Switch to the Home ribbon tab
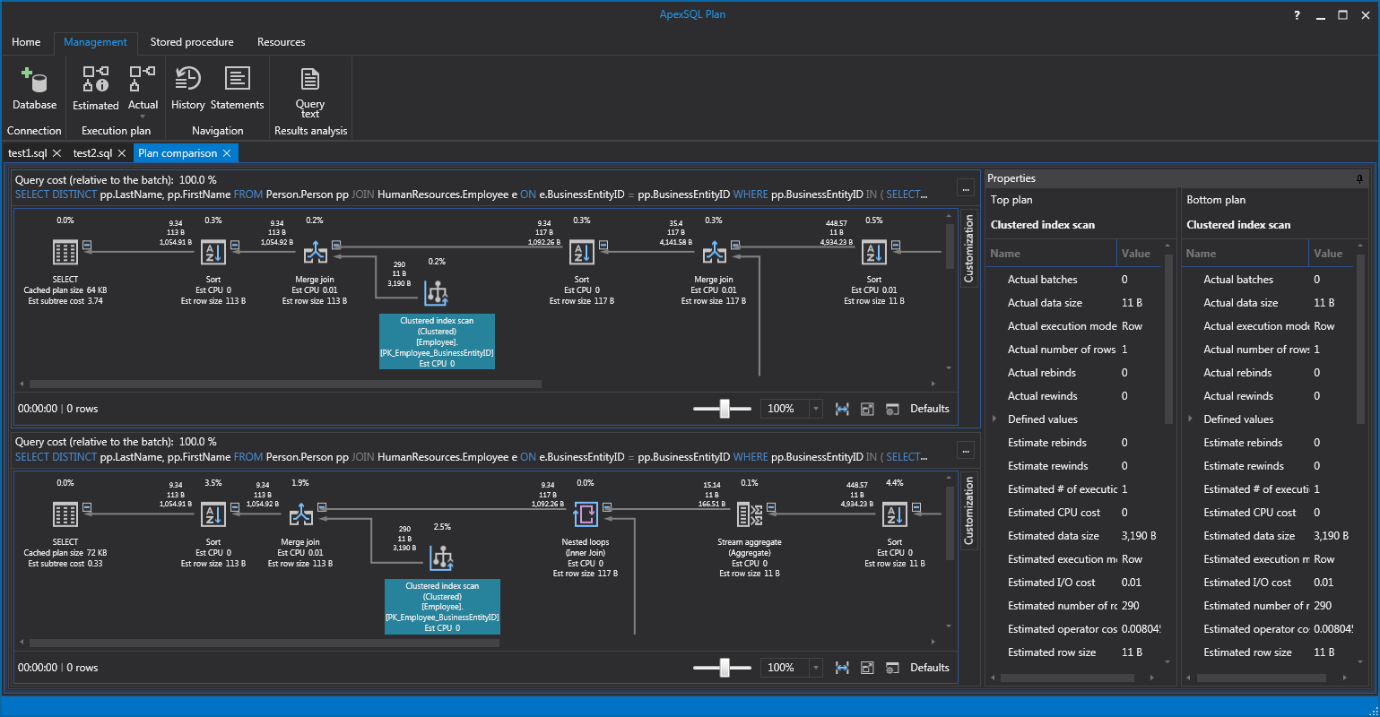 (x=26, y=42)
